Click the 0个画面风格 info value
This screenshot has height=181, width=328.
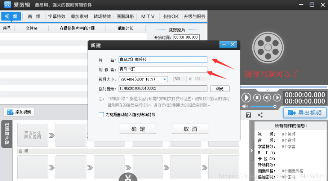pyautogui.click(x=292, y=171)
